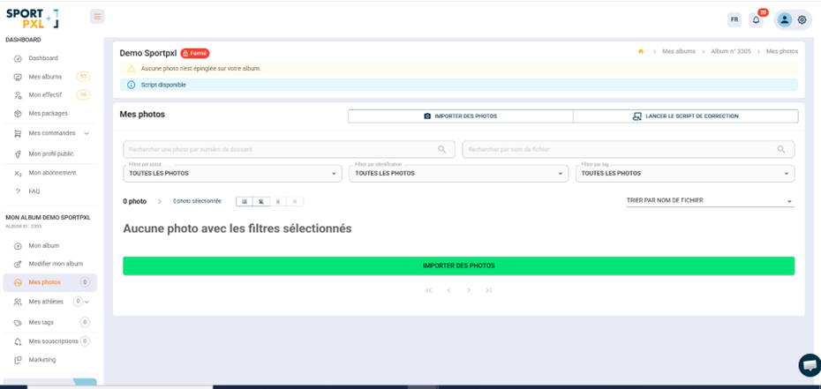
Task: Open the 'Trier par nom de fichier' sort dropdown
Action: (x=710, y=201)
